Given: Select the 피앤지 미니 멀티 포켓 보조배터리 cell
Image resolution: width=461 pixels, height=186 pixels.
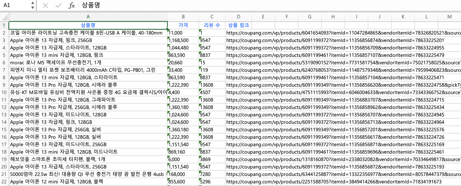Looking at the screenshot, I should 88,70.
